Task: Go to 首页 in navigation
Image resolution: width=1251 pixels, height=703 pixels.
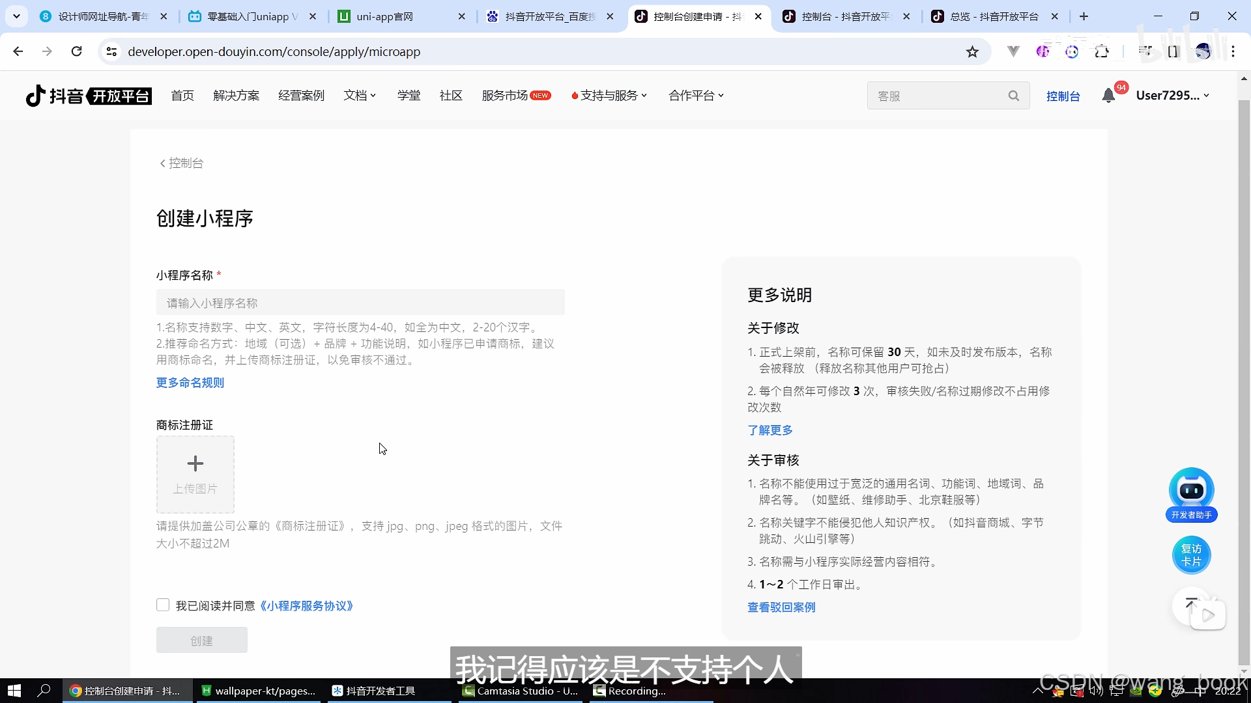Action: 182,96
